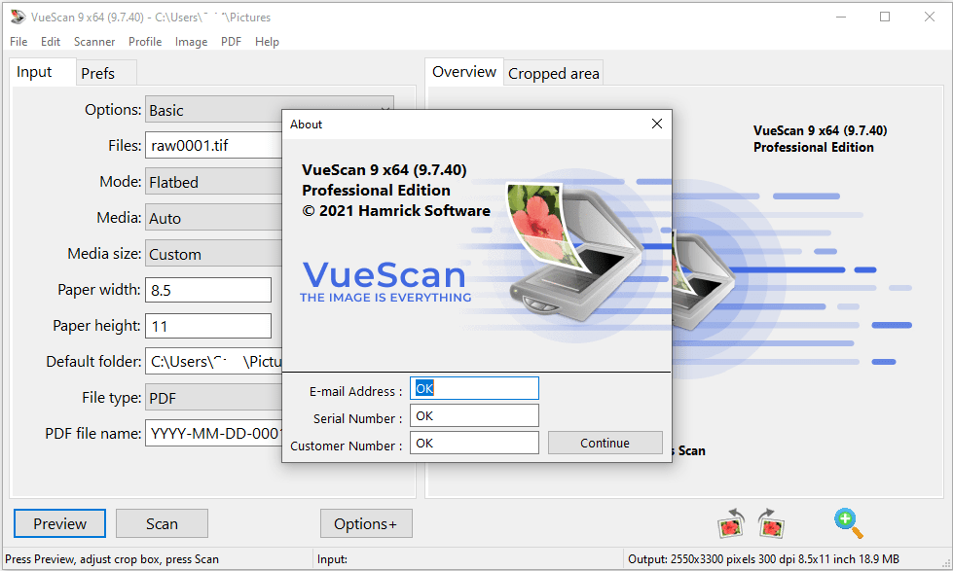
Task: Click the VueScan logo in About dialog
Action: [385, 281]
